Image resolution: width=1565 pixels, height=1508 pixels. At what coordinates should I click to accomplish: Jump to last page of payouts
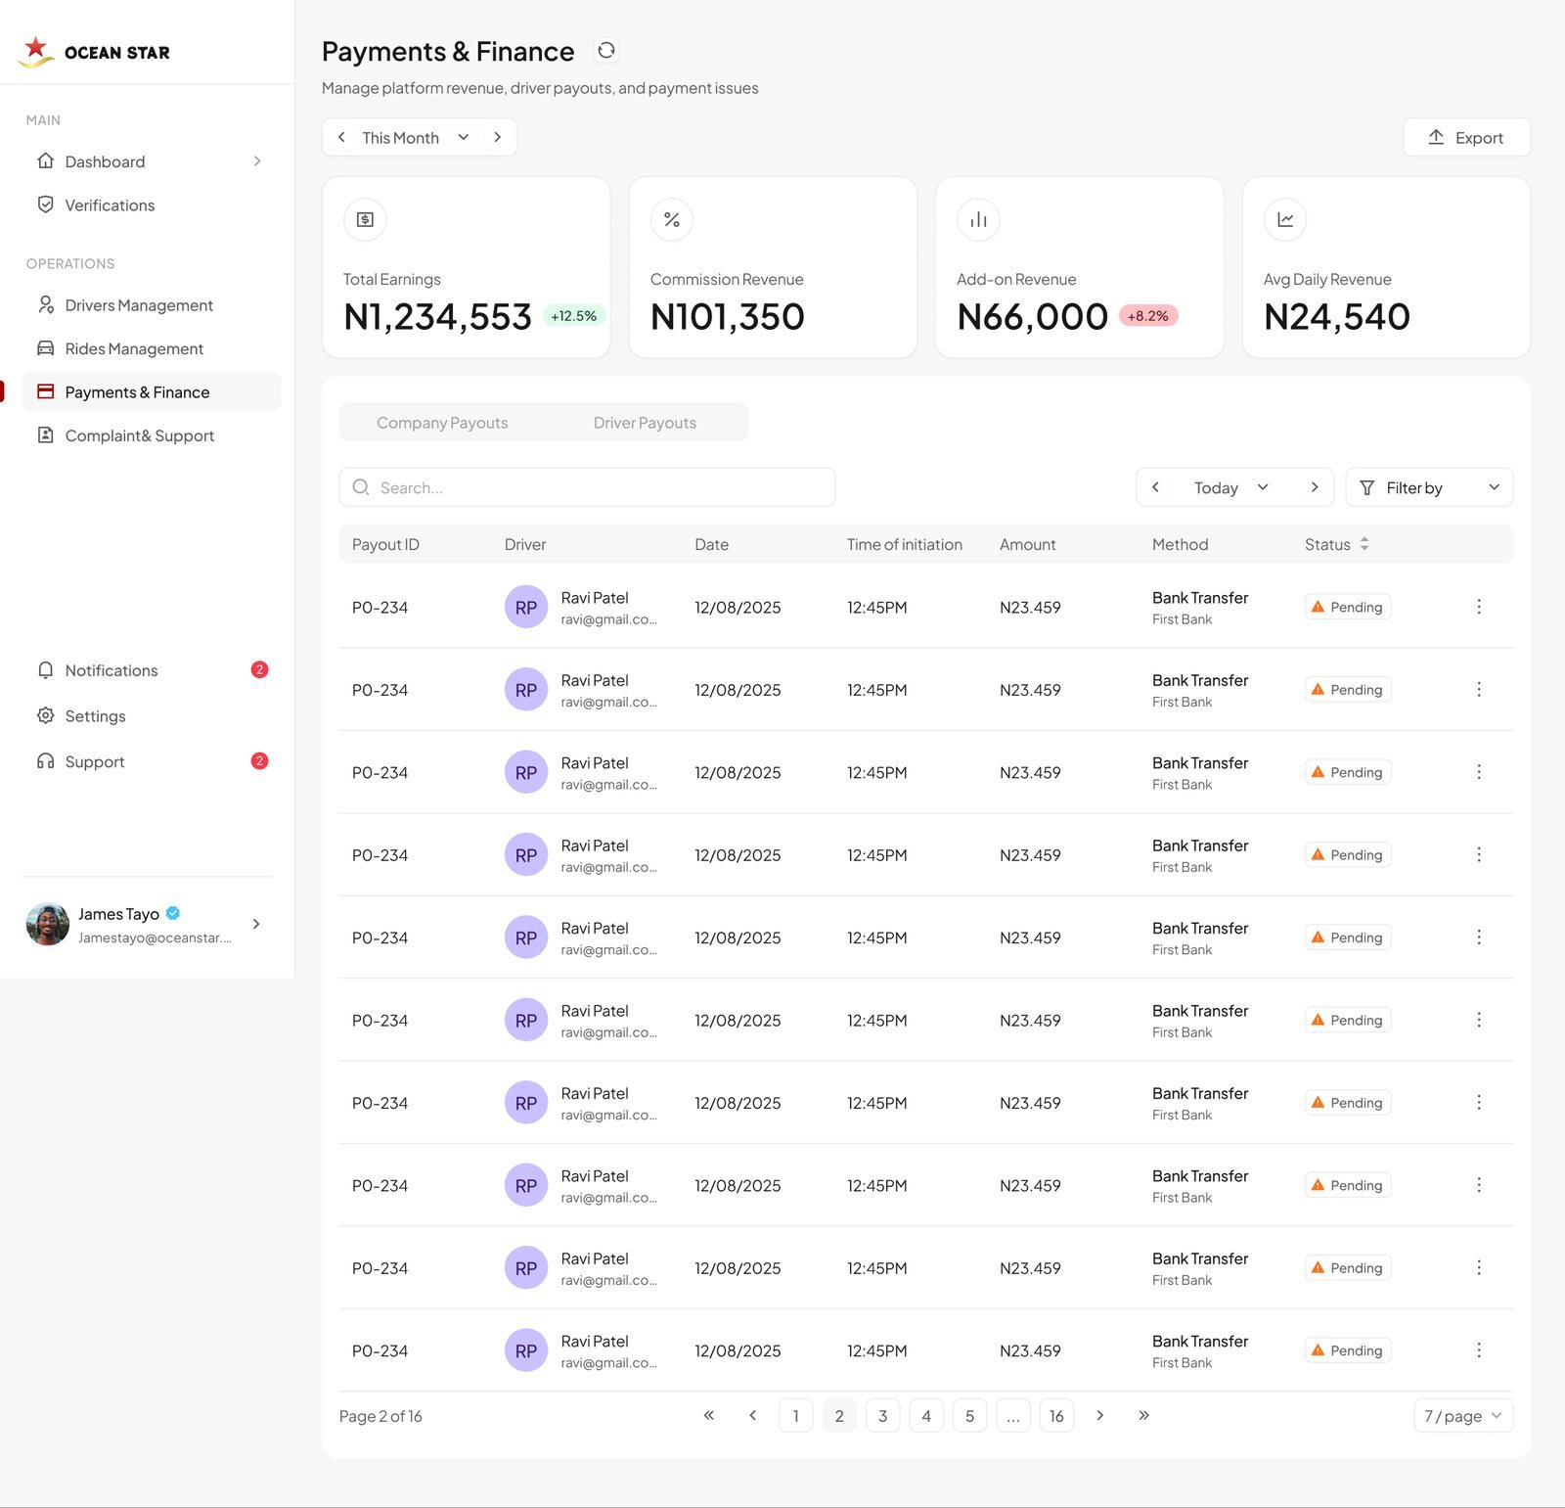tap(1143, 1415)
